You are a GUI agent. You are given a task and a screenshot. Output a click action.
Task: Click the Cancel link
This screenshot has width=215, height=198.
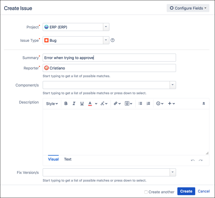click(x=204, y=191)
